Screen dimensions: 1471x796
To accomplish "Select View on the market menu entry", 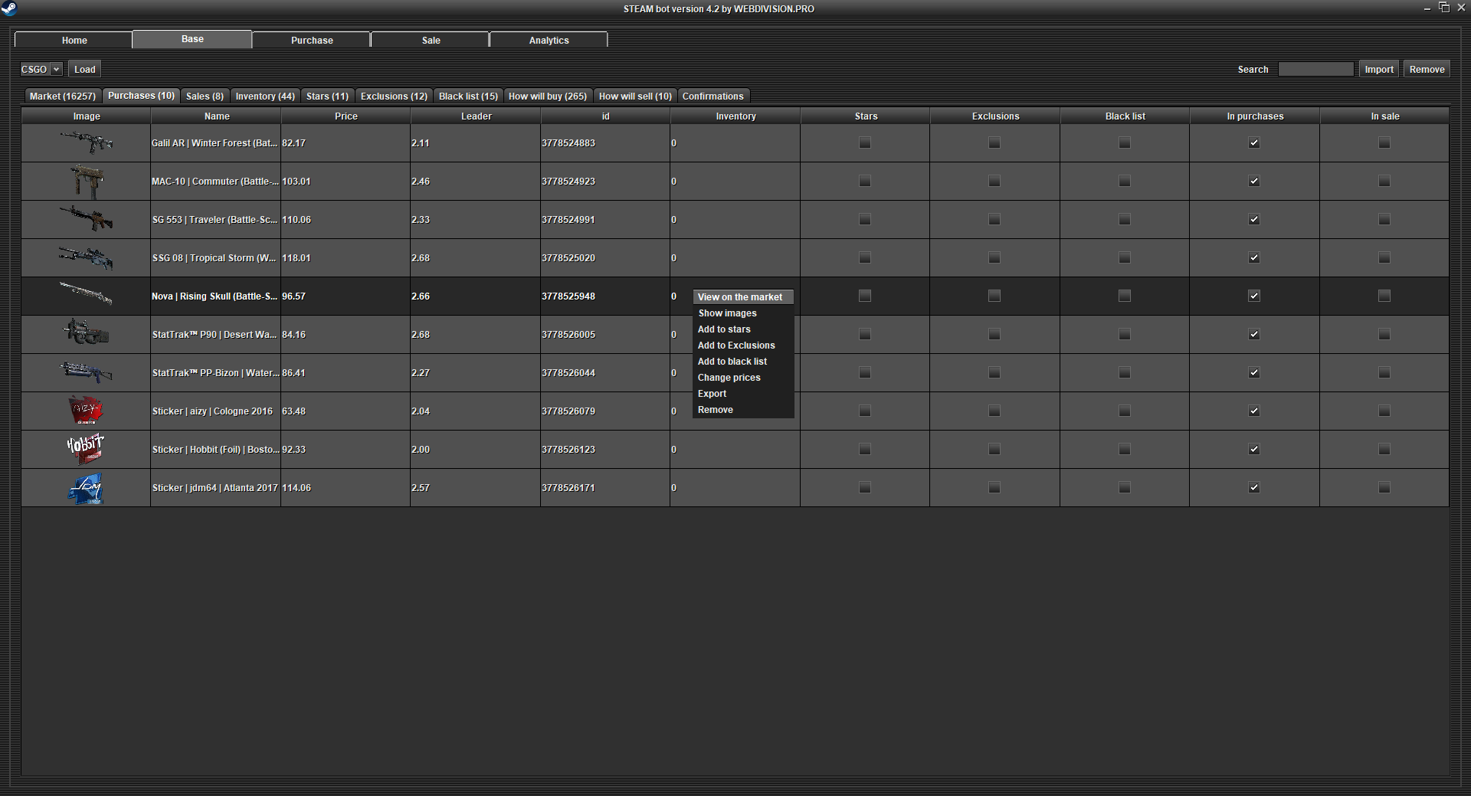I will point(740,297).
